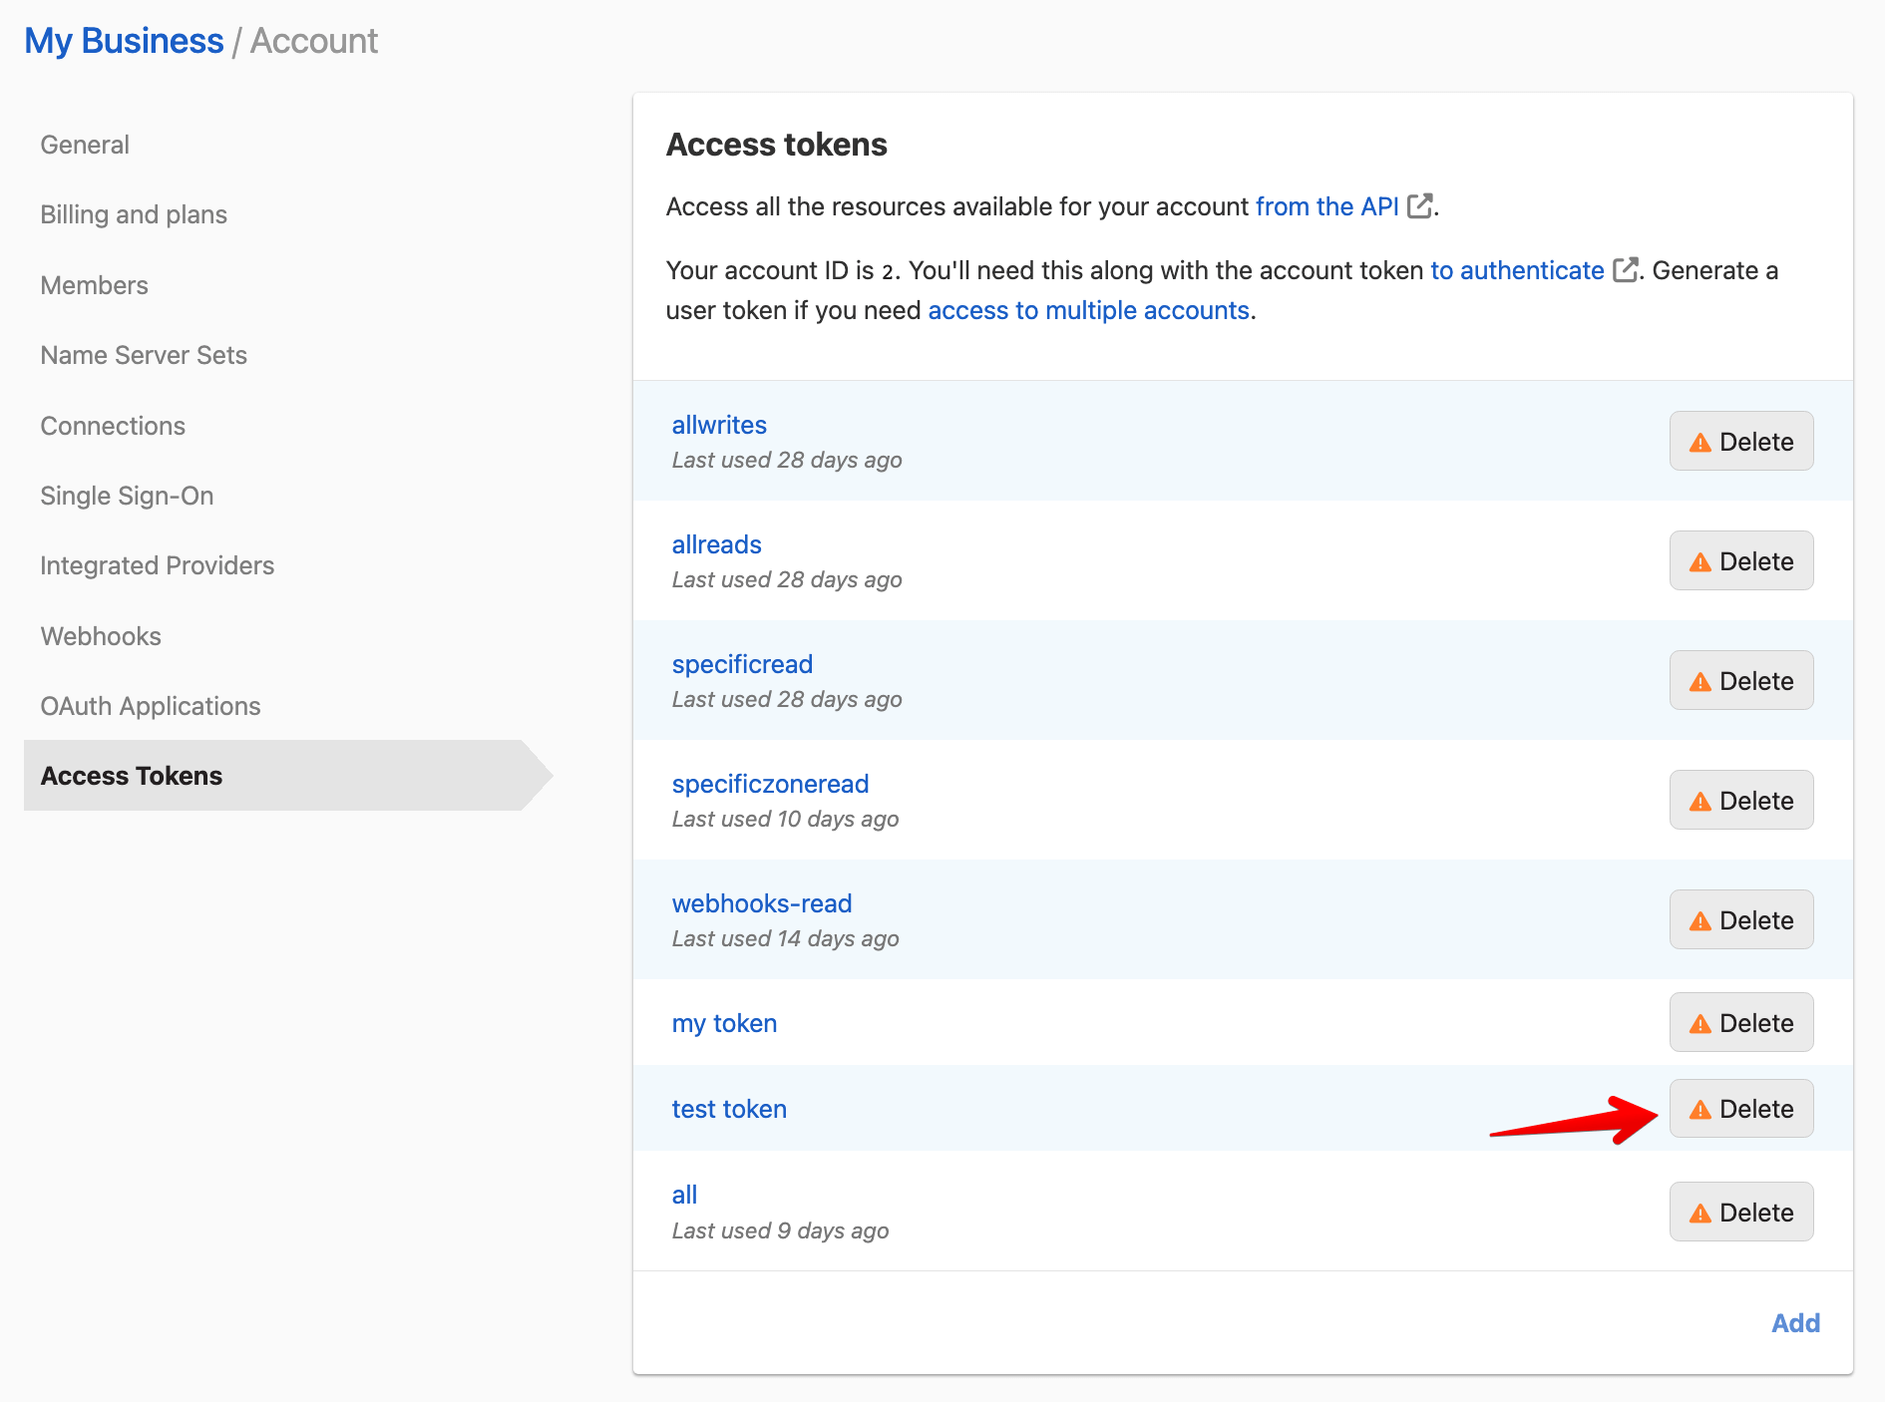Click the external link icon after API

click(x=1420, y=205)
